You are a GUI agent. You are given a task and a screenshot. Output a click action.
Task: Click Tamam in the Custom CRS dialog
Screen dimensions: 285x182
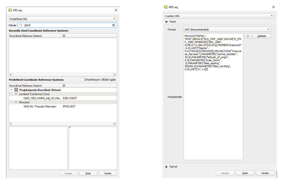225,173
